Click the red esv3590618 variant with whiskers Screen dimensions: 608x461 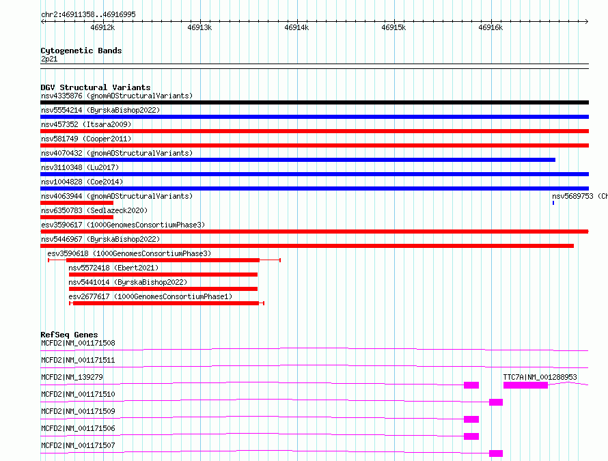[x=163, y=260]
